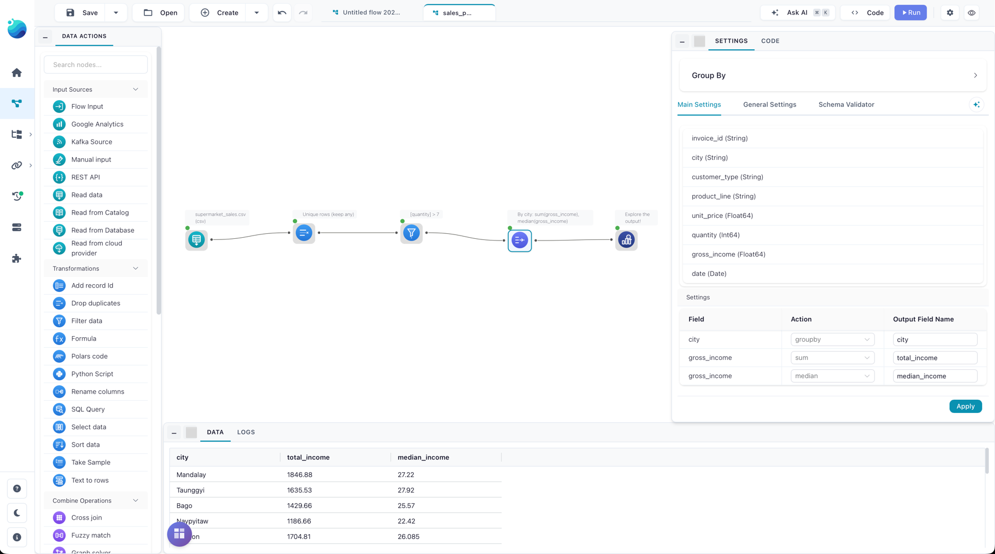Toggle dark mode moon icon
Viewport: 995px width, 554px height.
click(17, 513)
